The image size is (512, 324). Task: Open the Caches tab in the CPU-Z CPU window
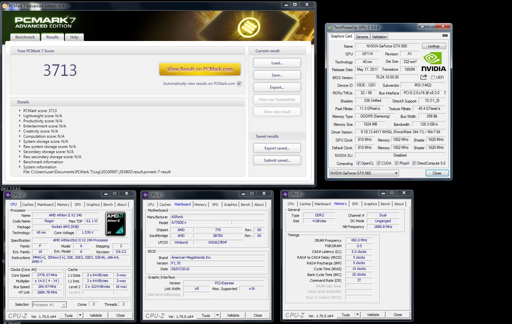28,205
